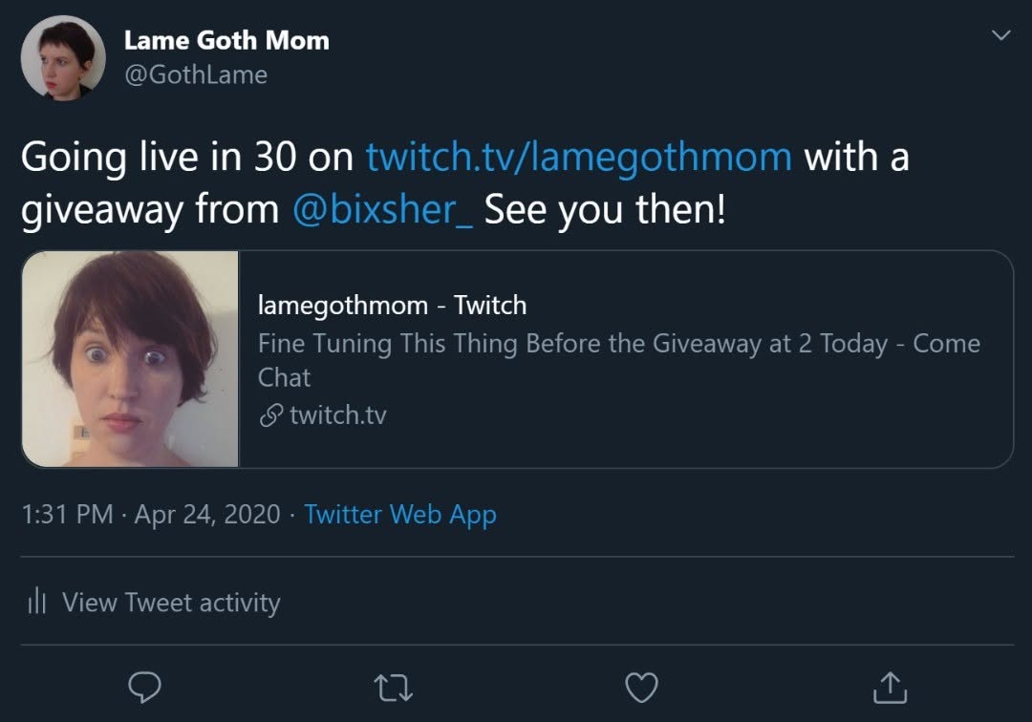Click the tweet timestamp 1:31 PM

click(x=67, y=515)
